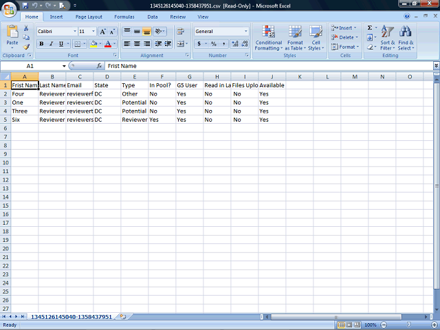Viewport: 440px width, 330px height.
Task: Open the Formulas ribbon tab
Action: (124, 16)
